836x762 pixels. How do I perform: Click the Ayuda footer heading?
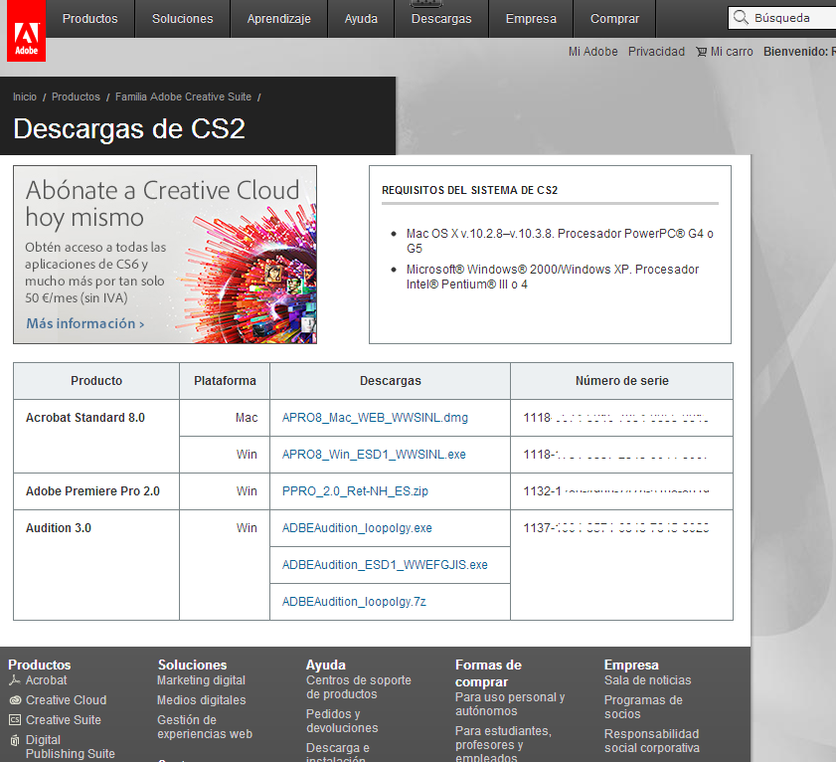pyautogui.click(x=326, y=665)
